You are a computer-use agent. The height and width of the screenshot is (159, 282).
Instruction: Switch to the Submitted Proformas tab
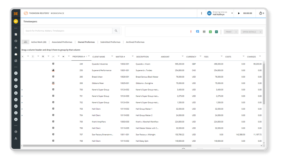click(110, 42)
